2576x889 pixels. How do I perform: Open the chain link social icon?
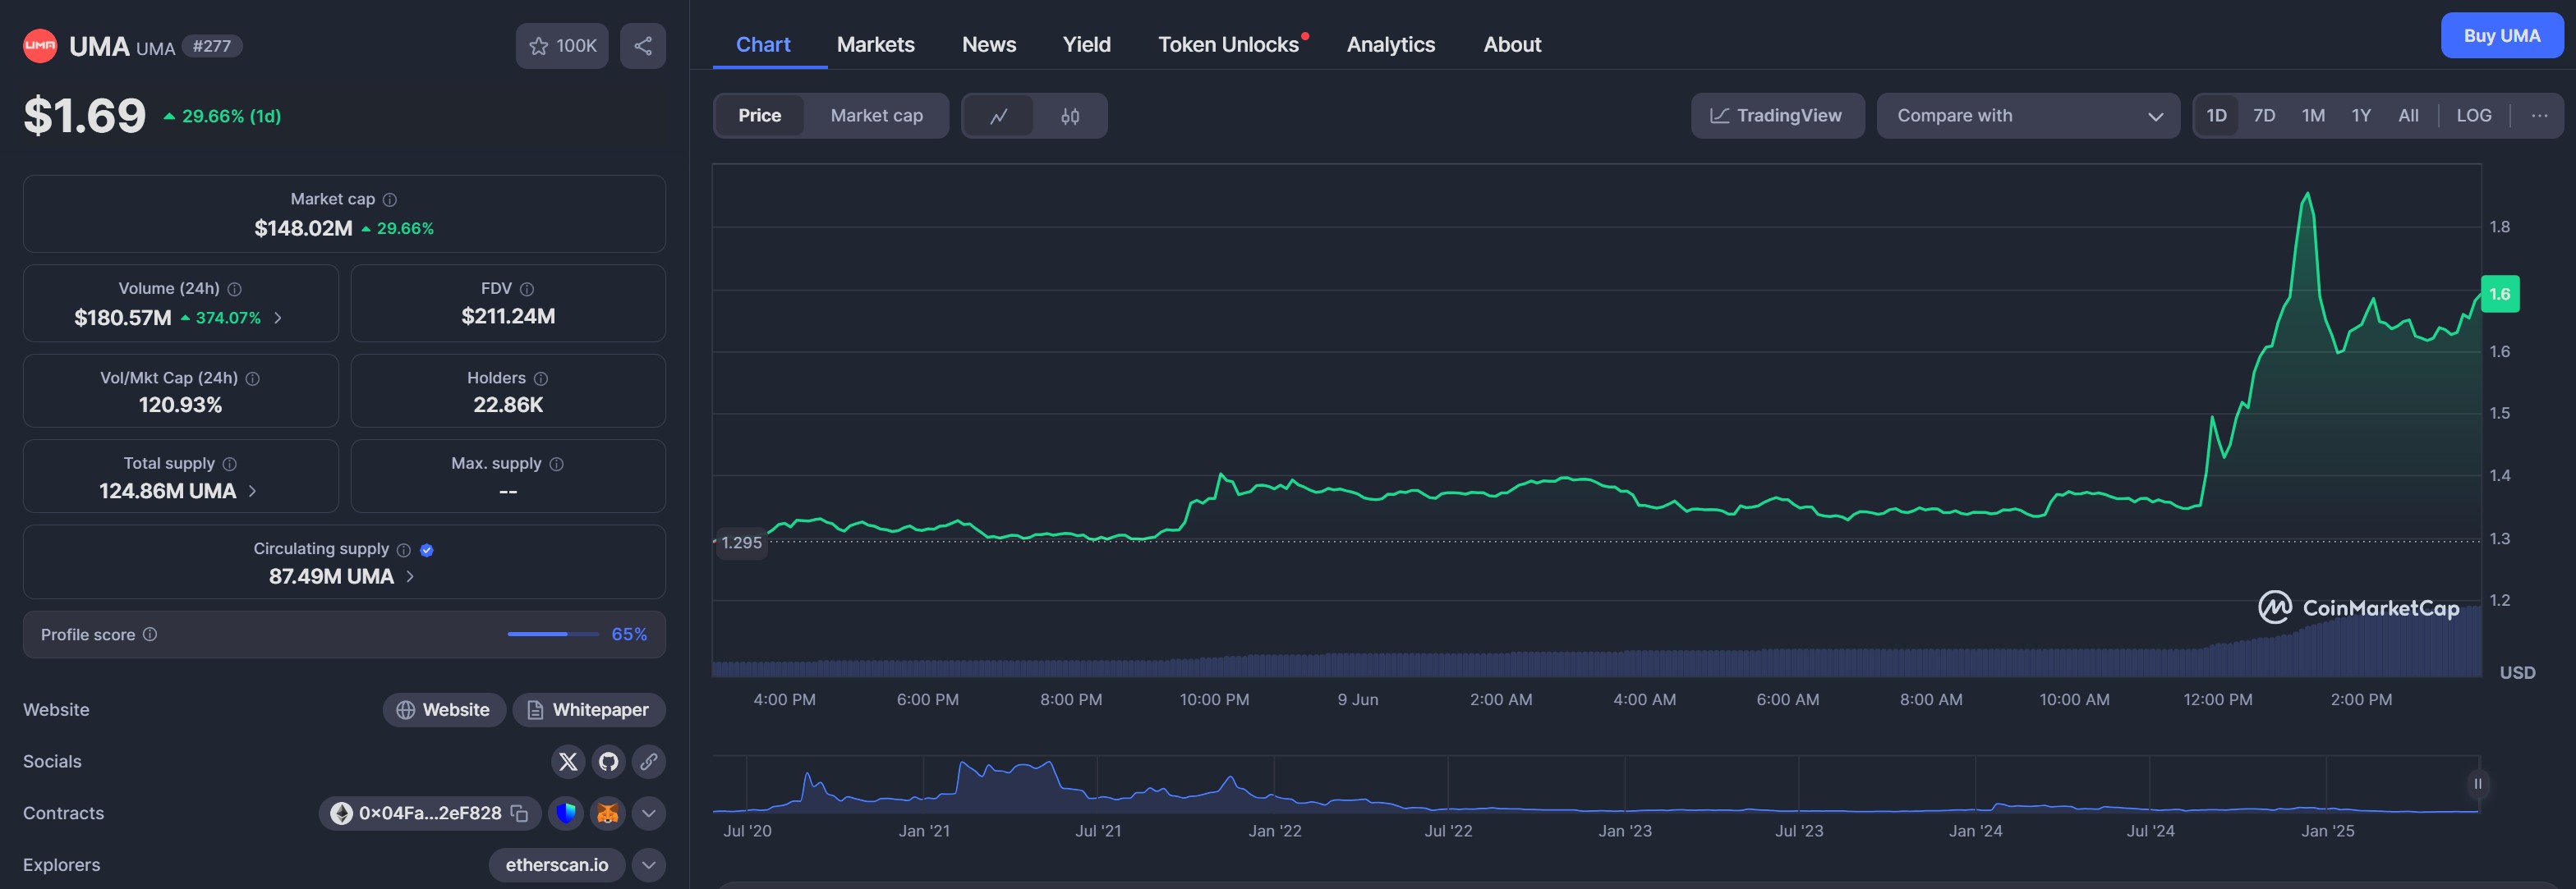tap(648, 761)
